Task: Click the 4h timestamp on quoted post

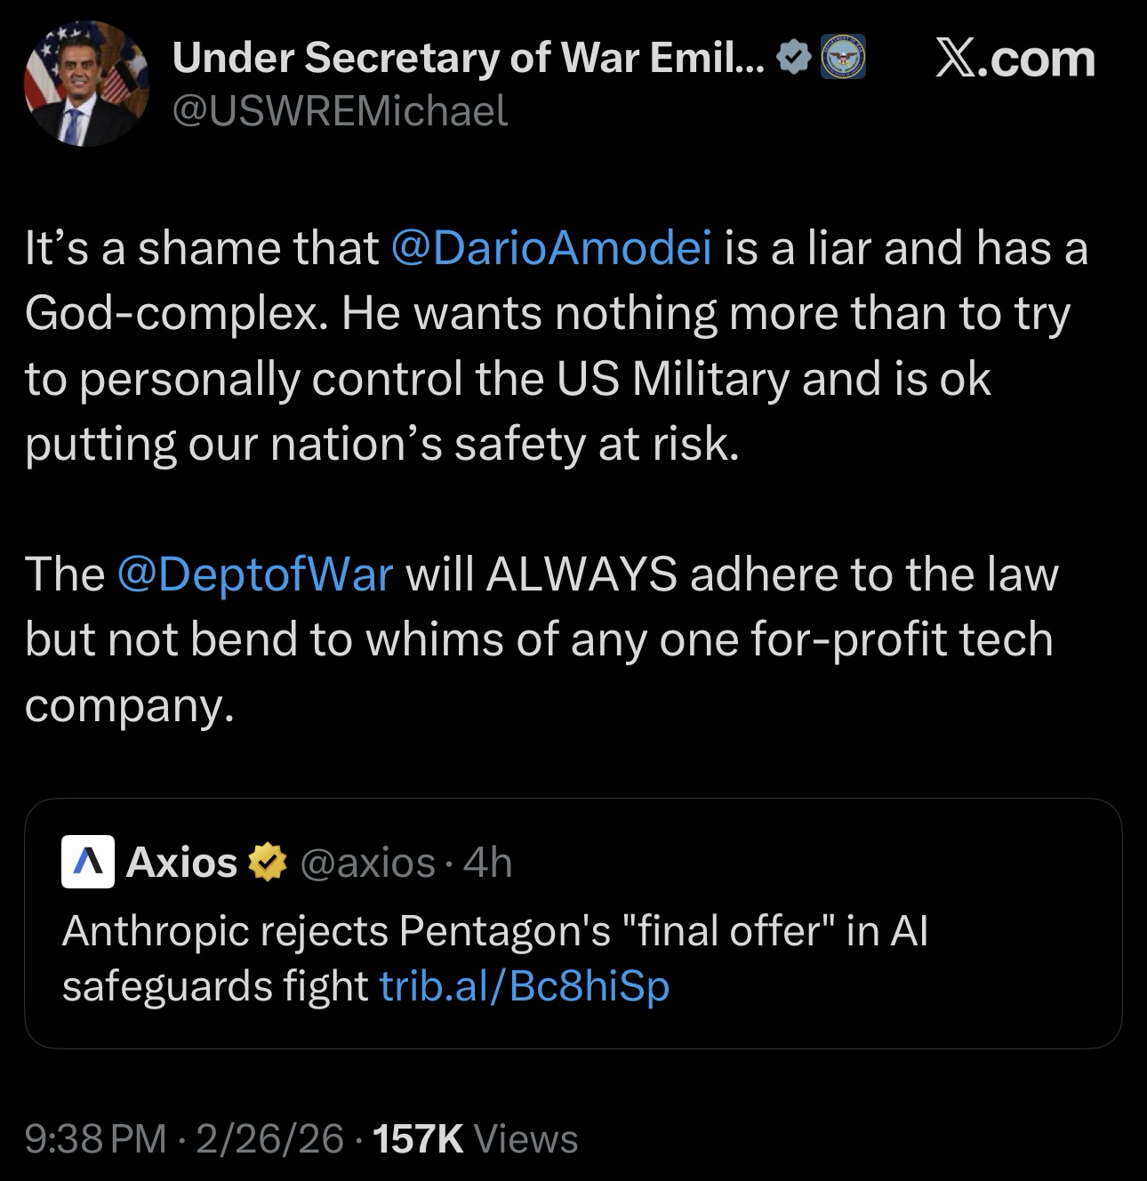Action: [x=488, y=862]
